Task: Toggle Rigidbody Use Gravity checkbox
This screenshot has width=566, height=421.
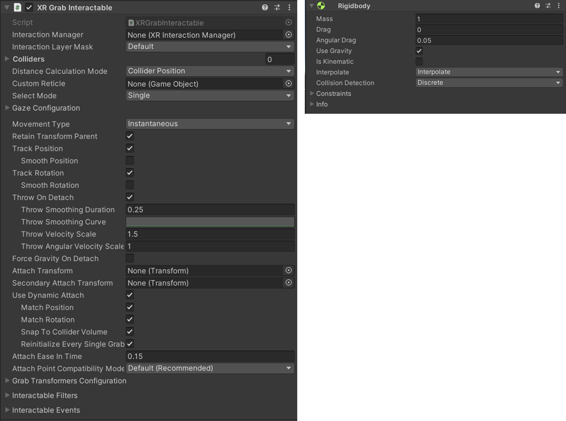Action: click(x=419, y=51)
